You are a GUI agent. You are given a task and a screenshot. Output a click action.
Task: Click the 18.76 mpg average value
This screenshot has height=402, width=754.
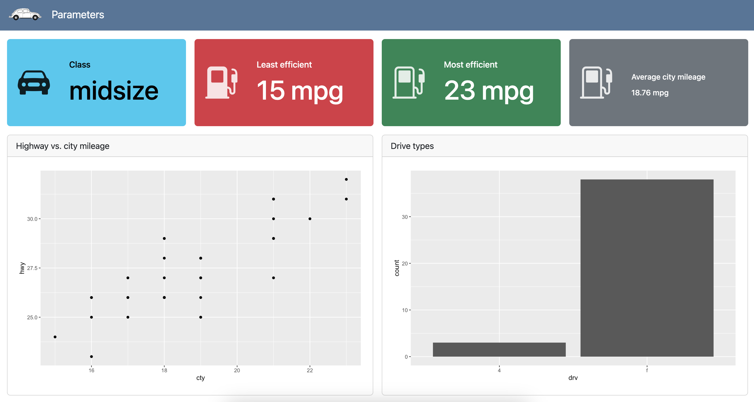[x=649, y=93]
